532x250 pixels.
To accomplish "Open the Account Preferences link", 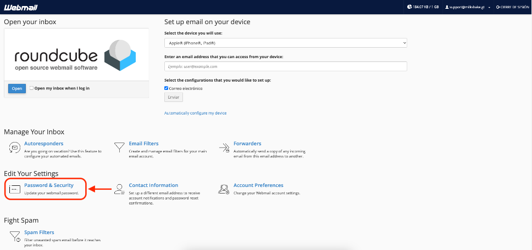I will point(258,185).
